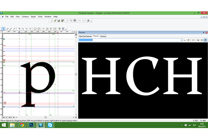The width and height of the screenshot is (208, 139).
Task: Click the New document icon
Action: coord(51,21)
